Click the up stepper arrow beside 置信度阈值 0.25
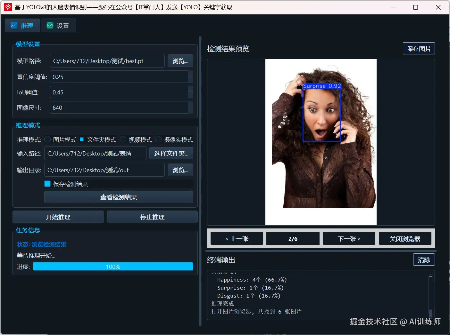 (191, 74)
